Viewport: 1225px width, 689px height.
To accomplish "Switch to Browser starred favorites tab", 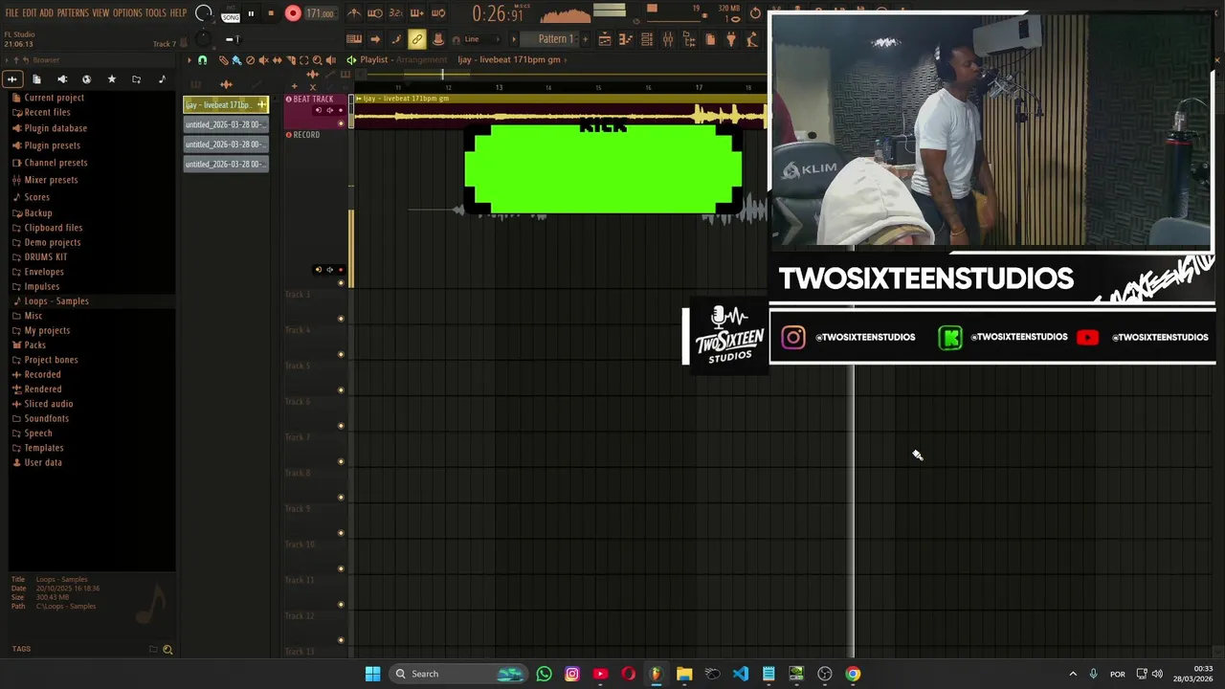I will click(112, 79).
